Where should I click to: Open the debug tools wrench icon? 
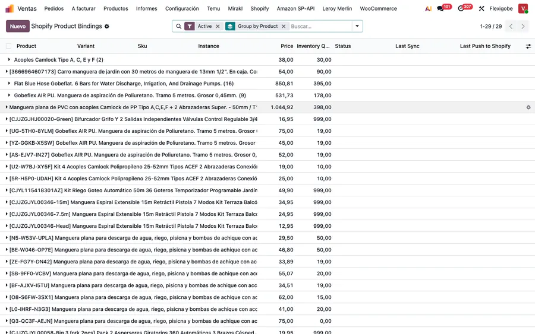point(481,8)
